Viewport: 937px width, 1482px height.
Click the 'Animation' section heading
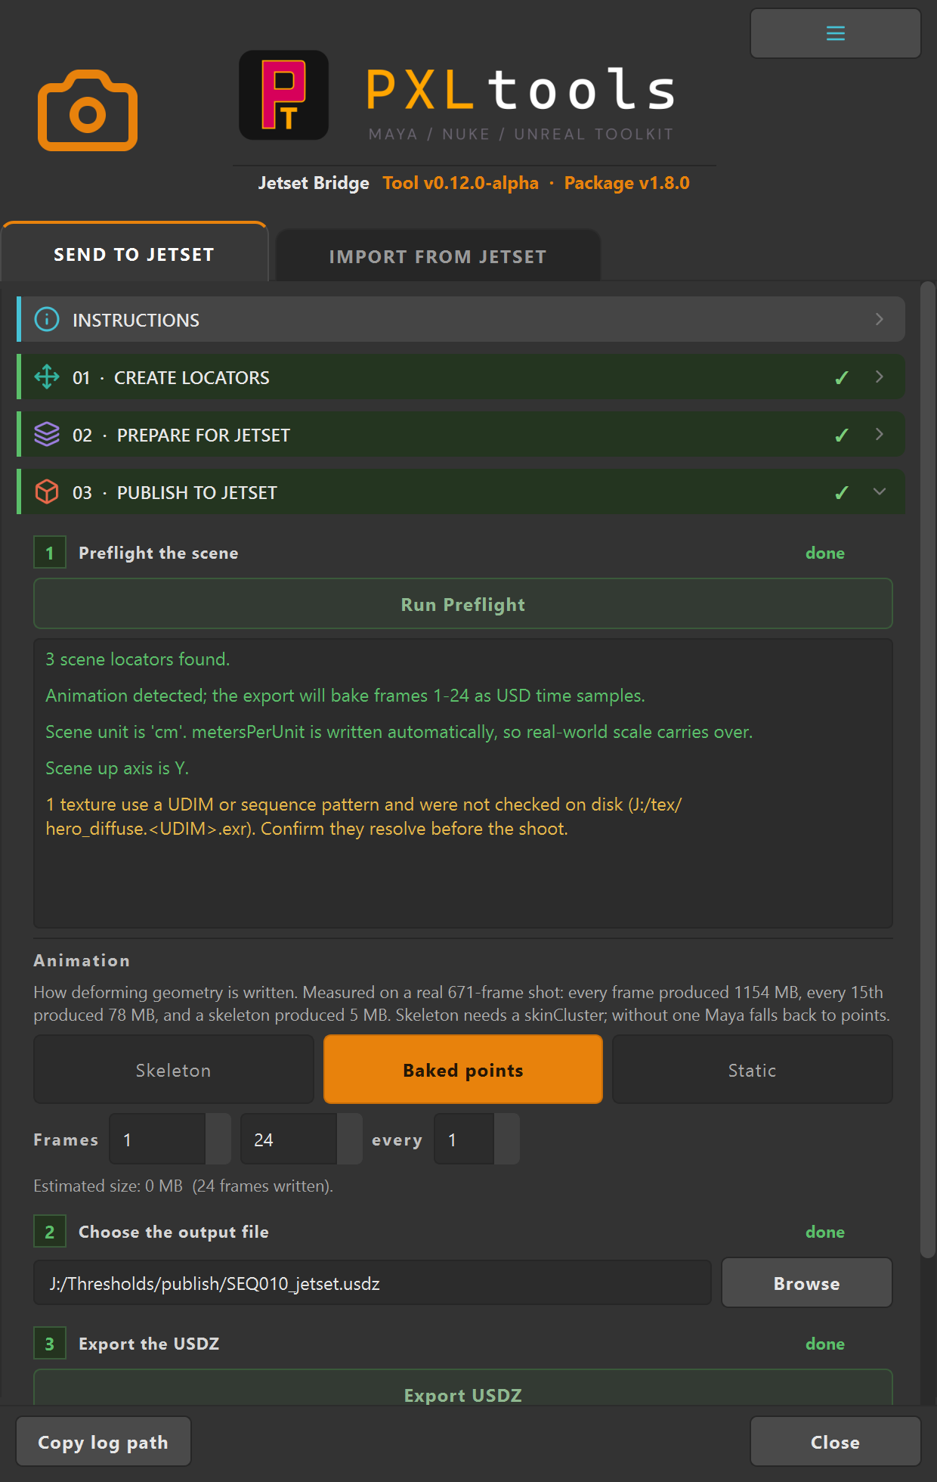click(82, 960)
